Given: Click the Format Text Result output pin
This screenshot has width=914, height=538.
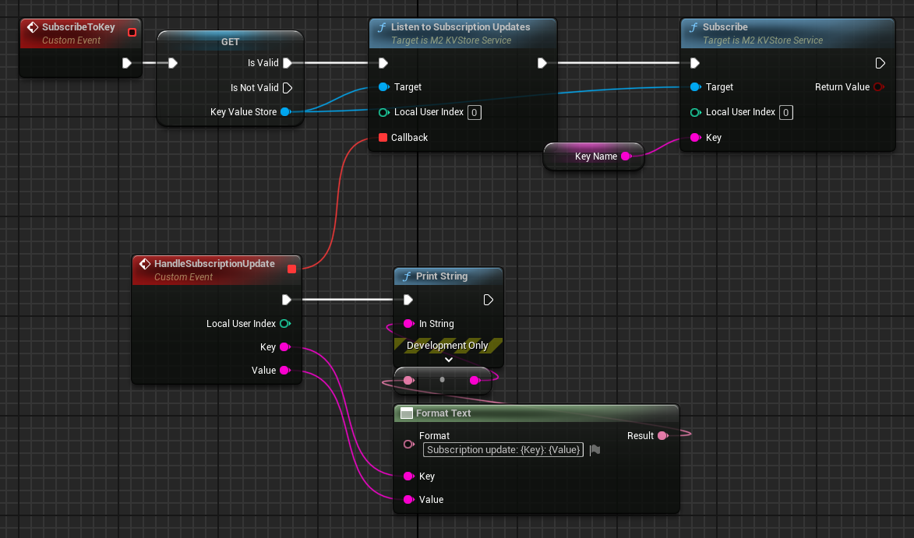Looking at the screenshot, I should tap(662, 436).
